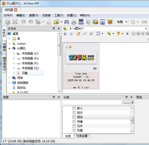This screenshot has height=145, width=149.
Task: Click the Slideshow toolbar icon
Action: (x=110, y=22)
